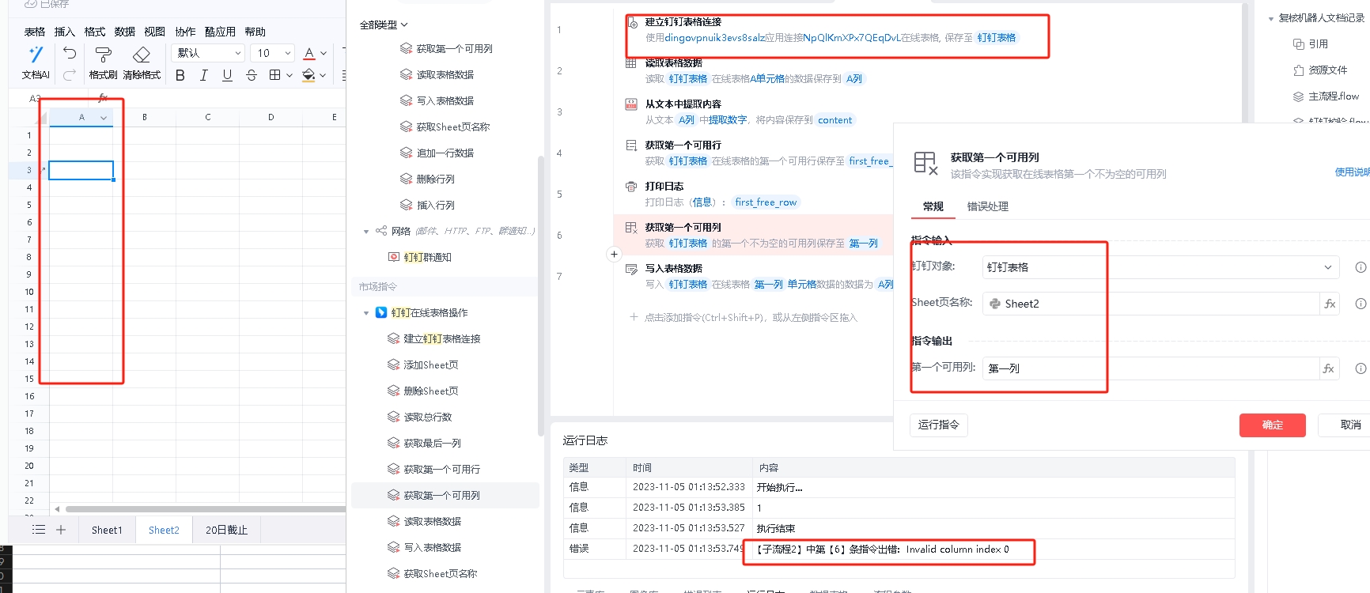Open the column A header dropdown arrow
Screen dimensions: 1370x593
(104, 118)
